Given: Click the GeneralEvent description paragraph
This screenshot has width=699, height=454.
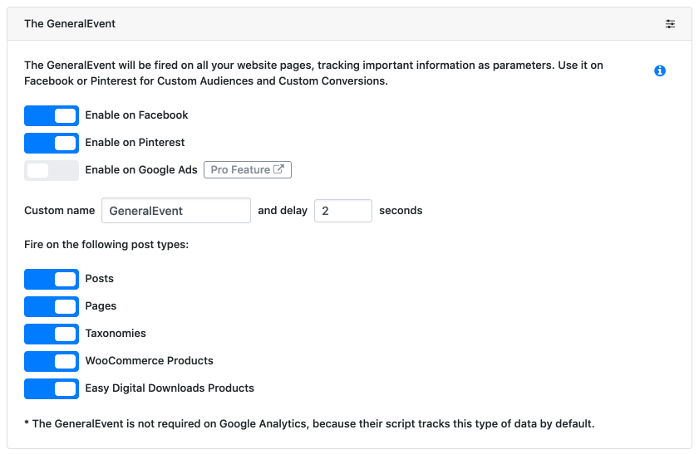Looking at the screenshot, I should 313,73.
